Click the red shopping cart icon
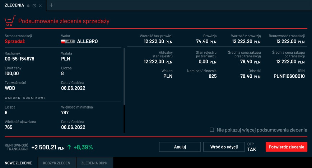 click(10, 21)
